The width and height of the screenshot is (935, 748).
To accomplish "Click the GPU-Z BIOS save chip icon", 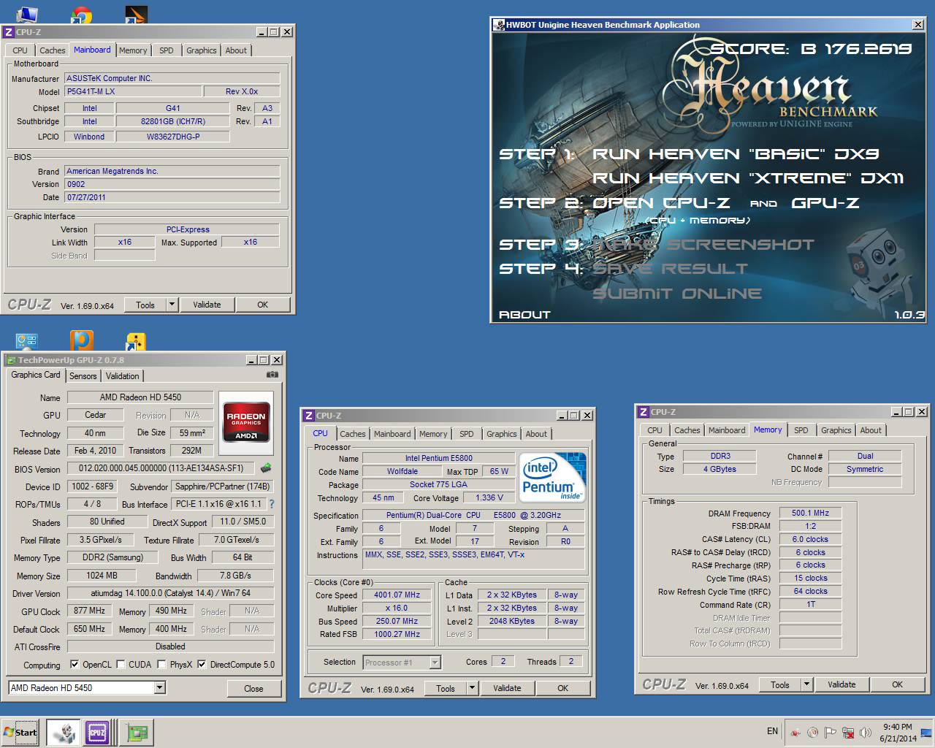I will click(266, 468).
